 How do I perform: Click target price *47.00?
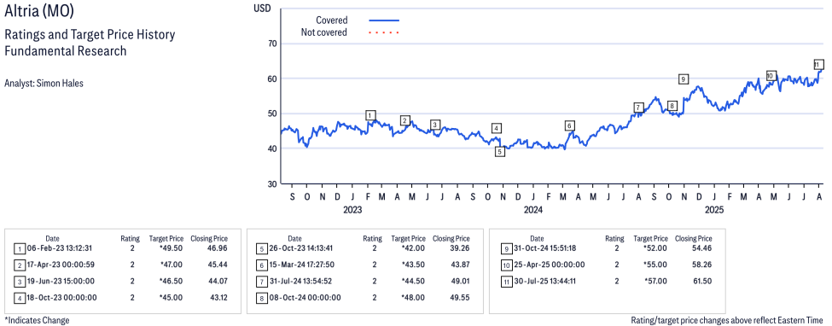(172, 265)
